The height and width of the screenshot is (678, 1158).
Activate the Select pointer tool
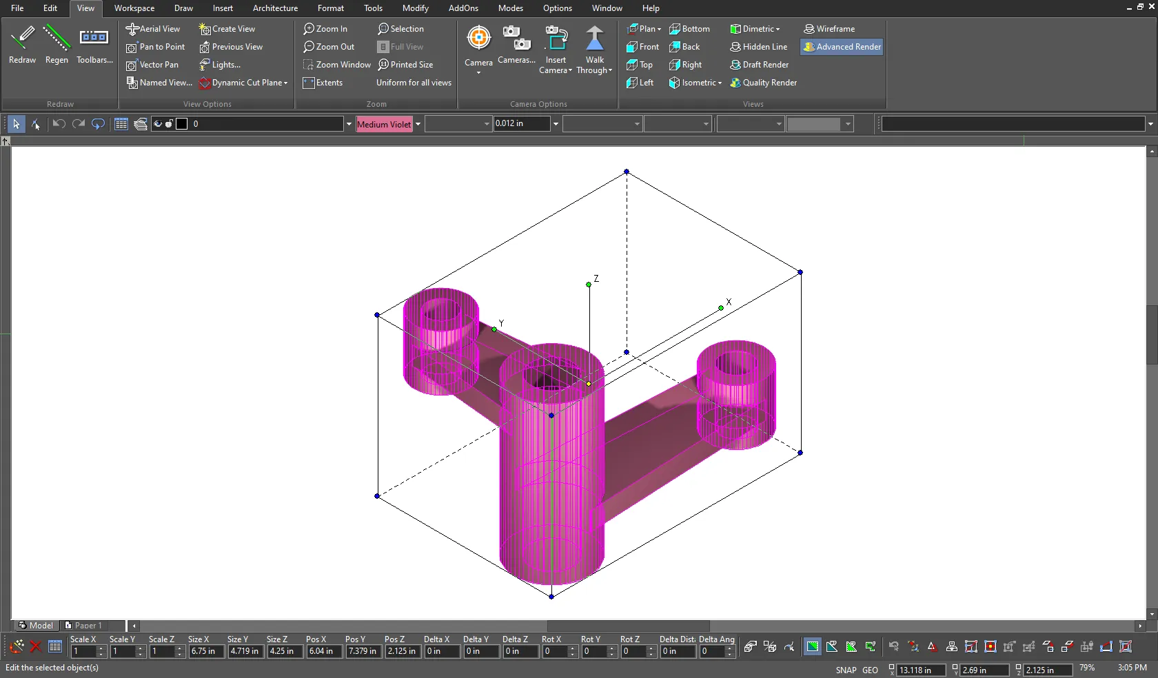click(x=16, y=124)
